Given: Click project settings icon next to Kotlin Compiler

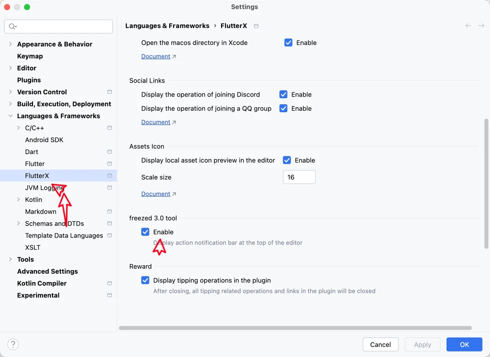Looking at the screenshot, I should (x=109, y=283).
